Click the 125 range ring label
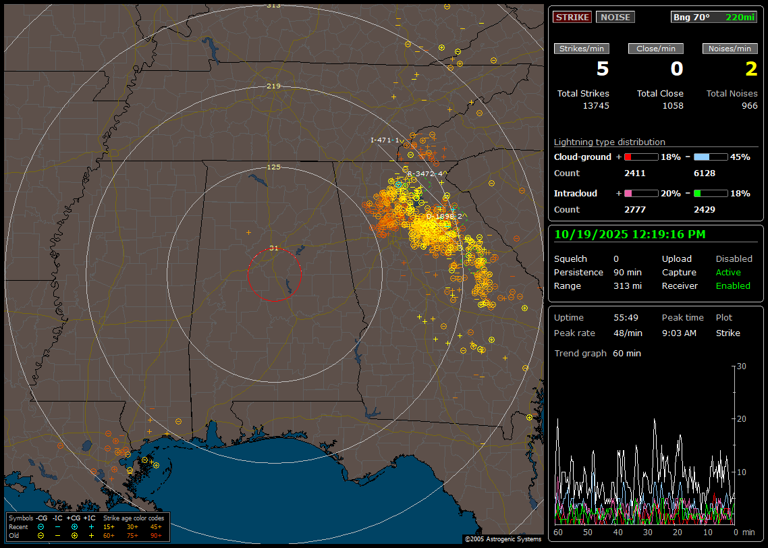 [x=274, y=167]
